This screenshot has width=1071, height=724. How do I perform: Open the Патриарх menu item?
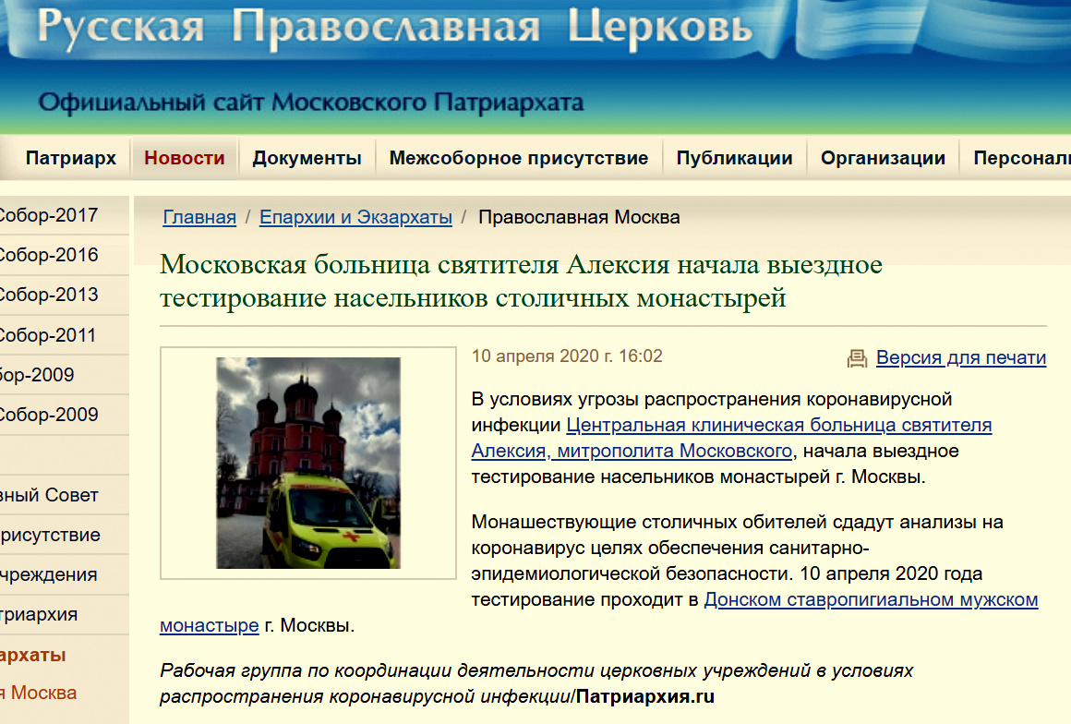pyautogui.click(x=71, y=158)
